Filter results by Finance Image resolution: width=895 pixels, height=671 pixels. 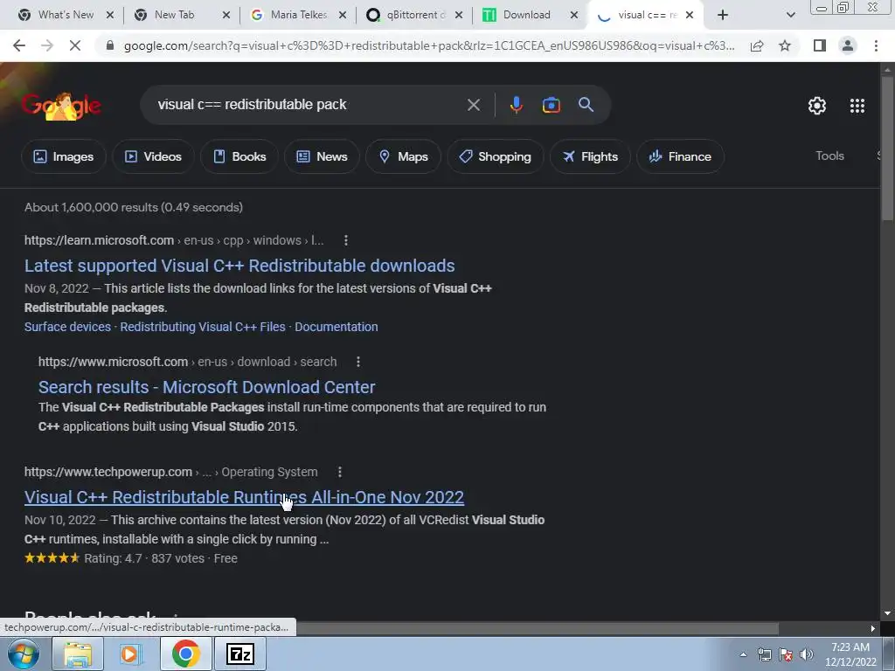tap(680, 156)
